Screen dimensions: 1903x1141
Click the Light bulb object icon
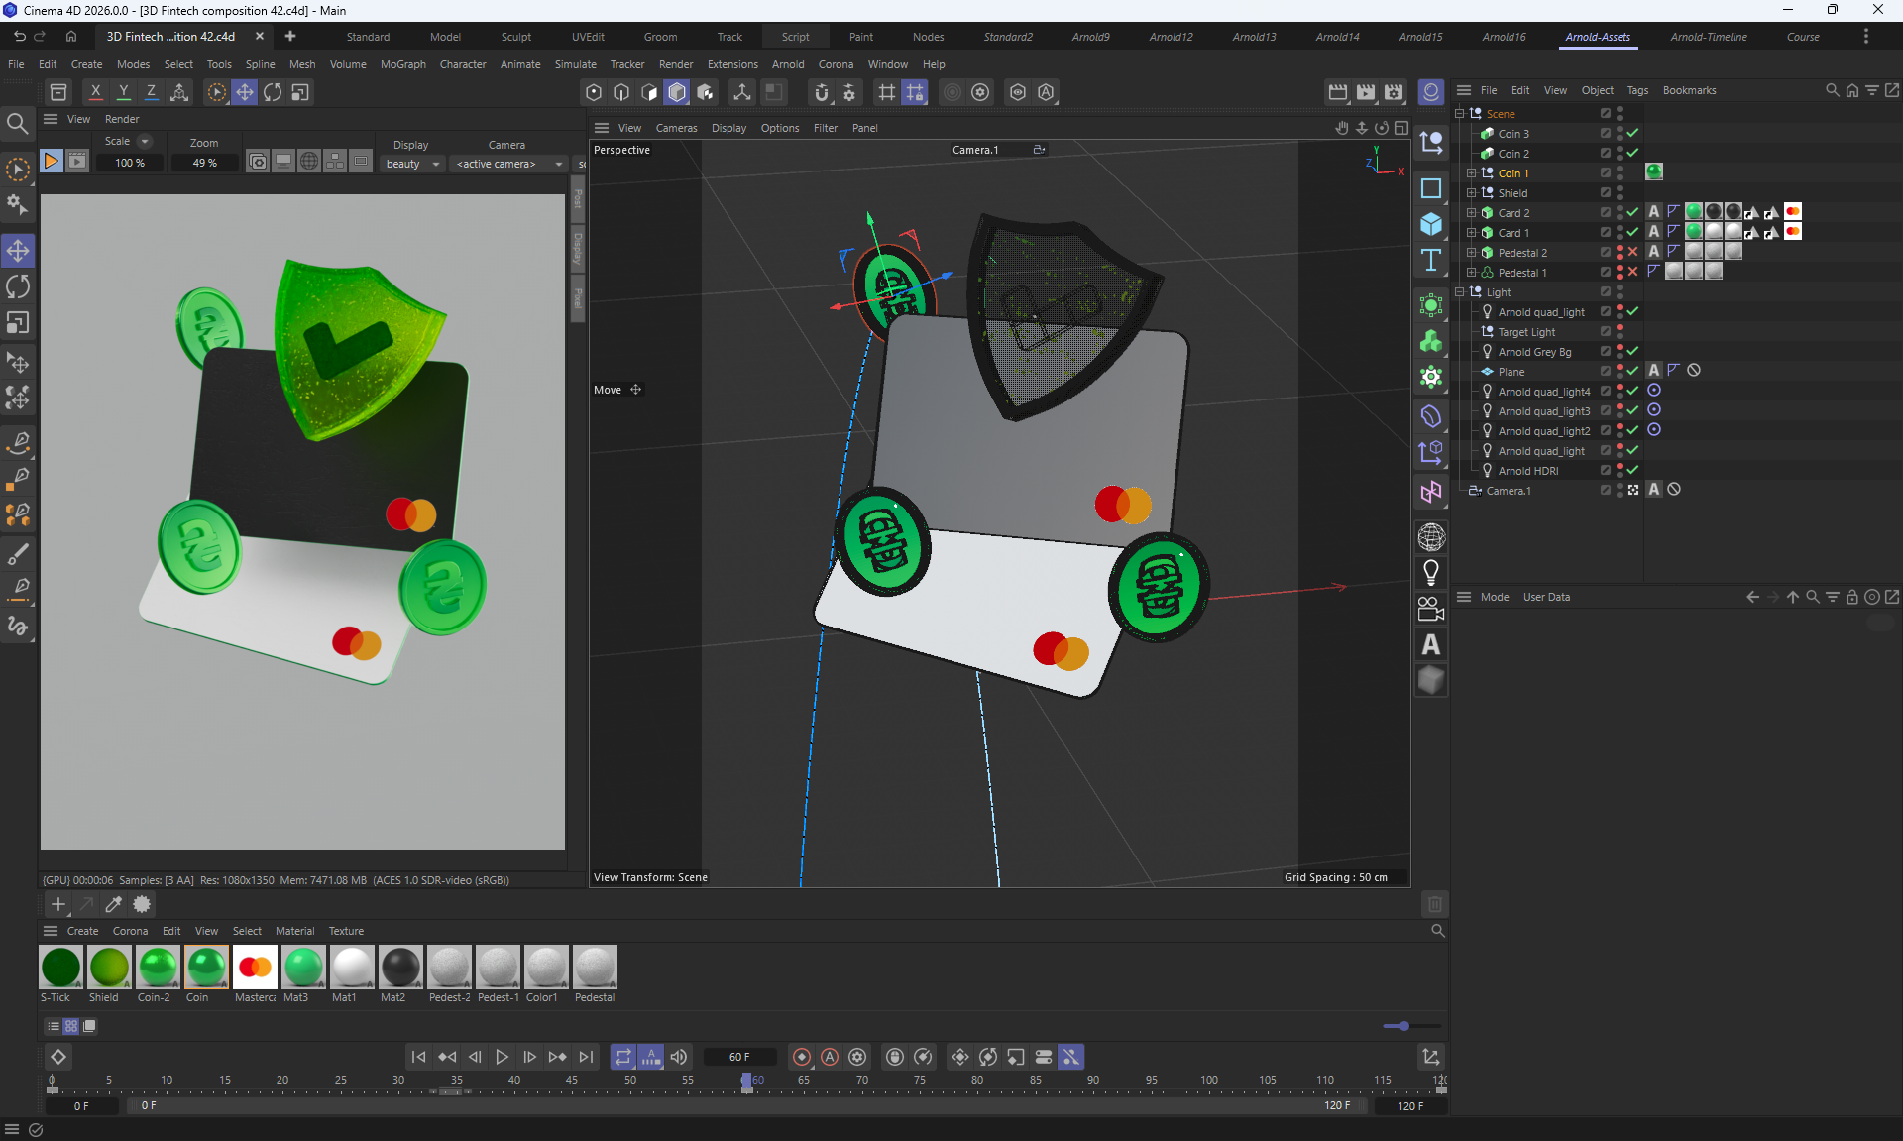pos(1430,573)
